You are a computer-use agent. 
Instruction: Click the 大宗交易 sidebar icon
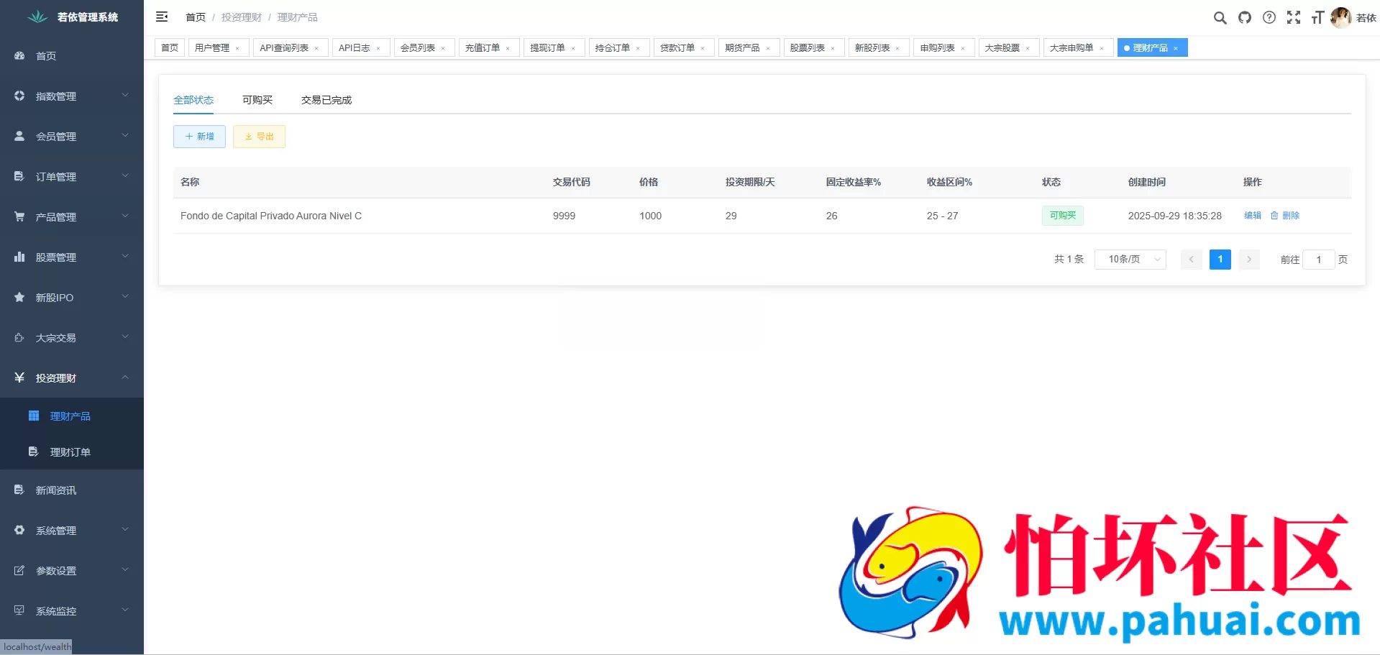click(x=19, y=337)
